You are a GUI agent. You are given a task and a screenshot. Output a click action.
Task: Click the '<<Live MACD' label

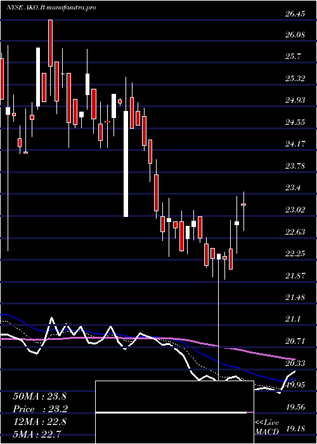(x=267, y=427)
